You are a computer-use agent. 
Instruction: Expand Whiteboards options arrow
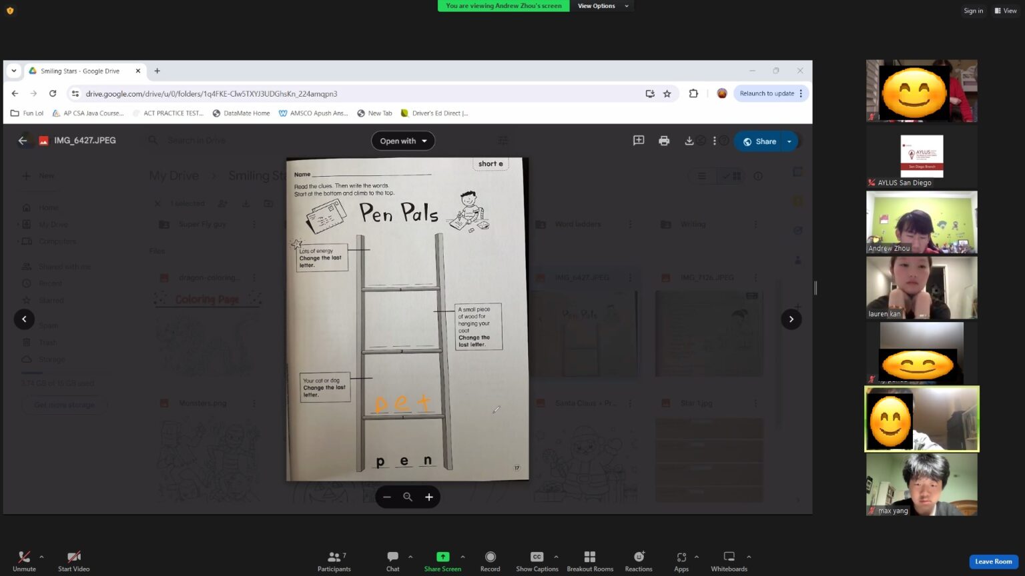tap(749, 557)
